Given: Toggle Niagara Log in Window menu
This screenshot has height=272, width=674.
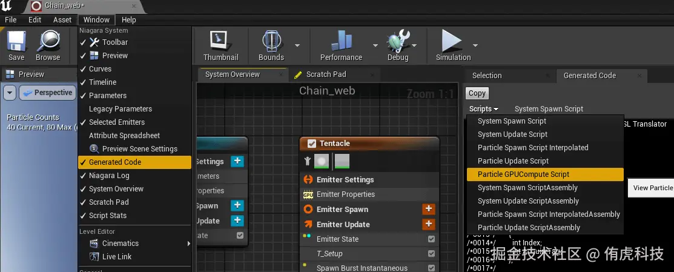Looking at the screenshot, I should click(135, 175).
